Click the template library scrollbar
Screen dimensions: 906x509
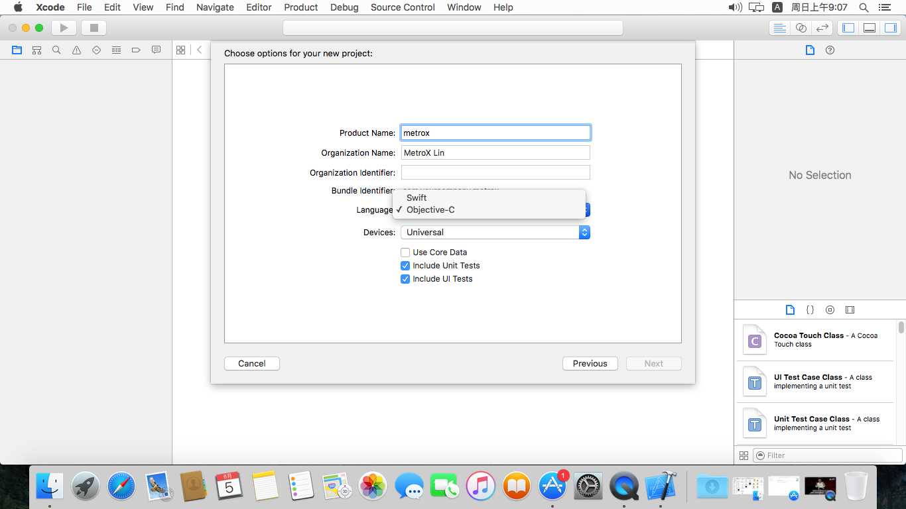tap(901, 327)
